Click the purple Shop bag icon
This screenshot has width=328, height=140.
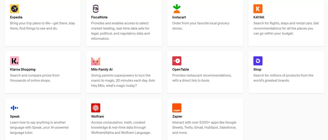coord(258,61)
